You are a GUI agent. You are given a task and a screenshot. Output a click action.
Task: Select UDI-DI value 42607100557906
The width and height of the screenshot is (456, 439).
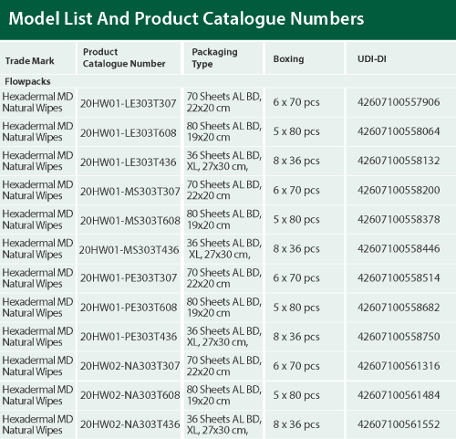(x=399, y=102)
